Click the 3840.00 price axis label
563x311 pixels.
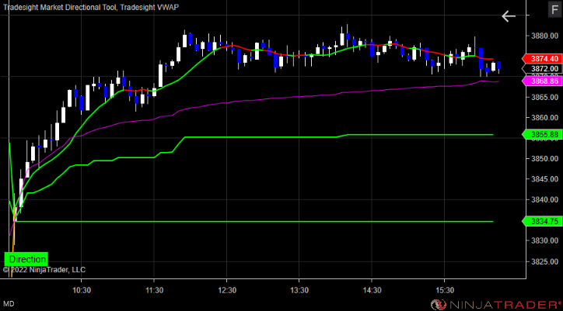(x=544, y=200)
